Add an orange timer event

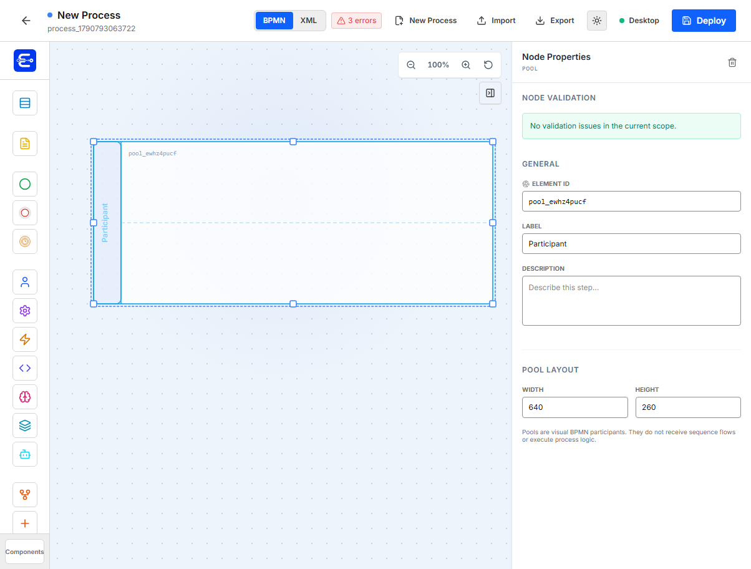point(25,241)
